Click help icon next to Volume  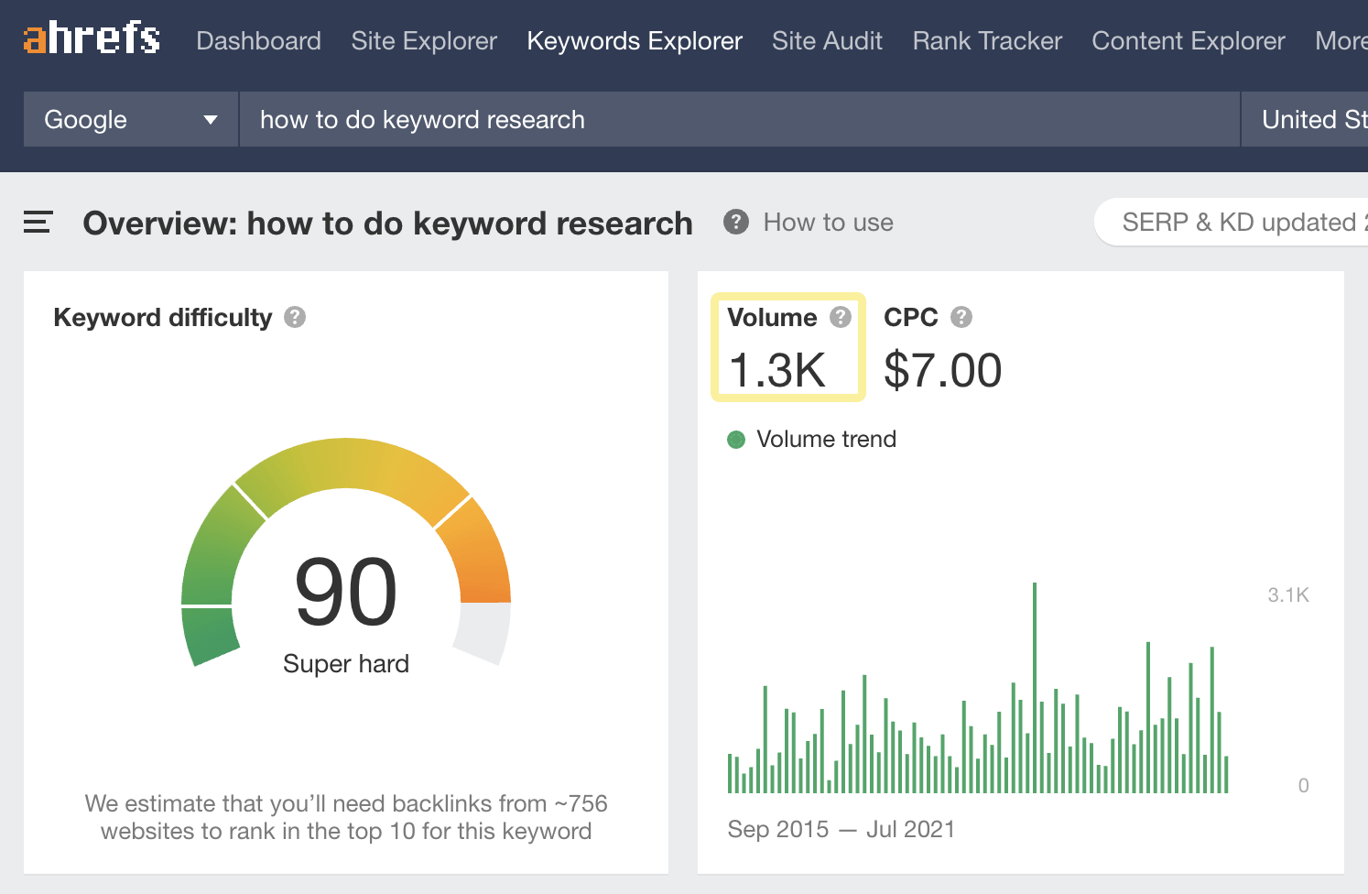point(841,317)
